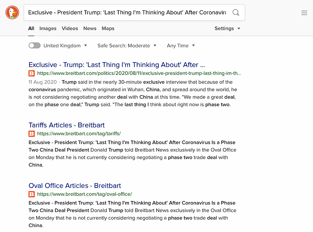Switch to the News tab
Screen dimensions: 313x232
coord(90,28)
